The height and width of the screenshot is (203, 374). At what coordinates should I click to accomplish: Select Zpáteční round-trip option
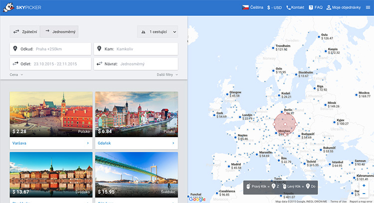point(25,31)
